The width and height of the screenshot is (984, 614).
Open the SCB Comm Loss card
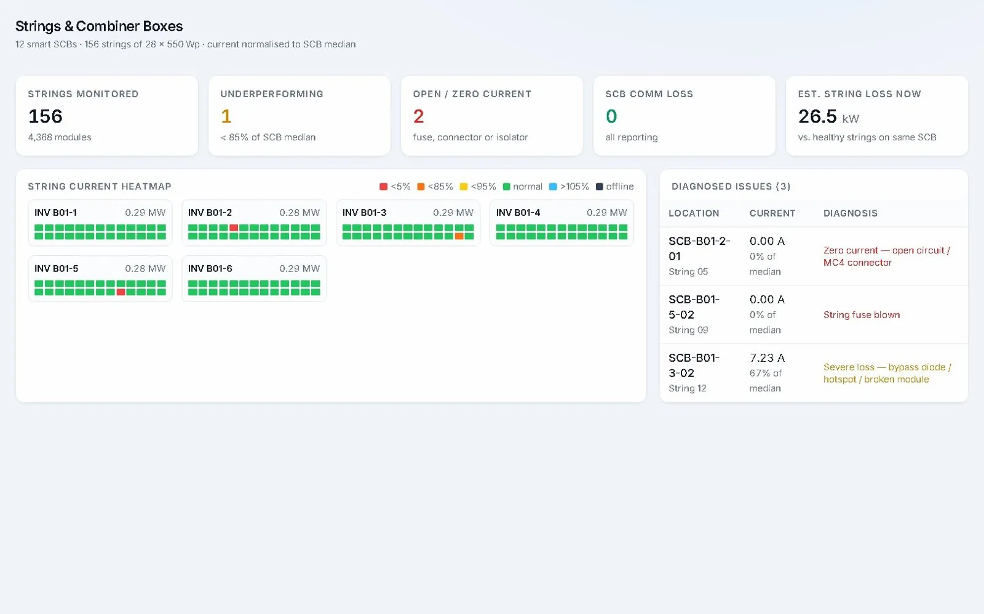coord(684,116)
